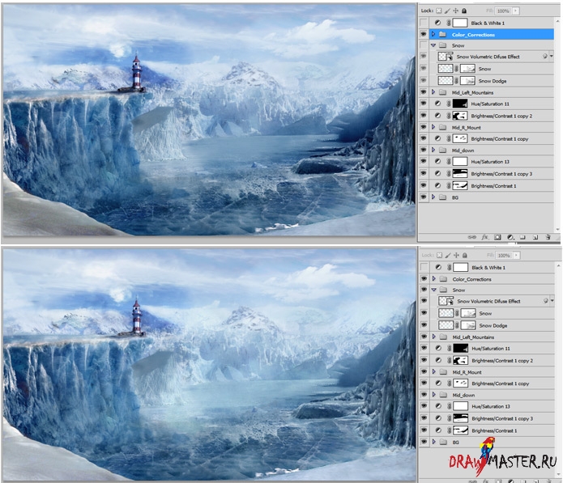Click Brightness/Contrast 1 copy 2 mask thumbnail, lower panel

[460, 360]
